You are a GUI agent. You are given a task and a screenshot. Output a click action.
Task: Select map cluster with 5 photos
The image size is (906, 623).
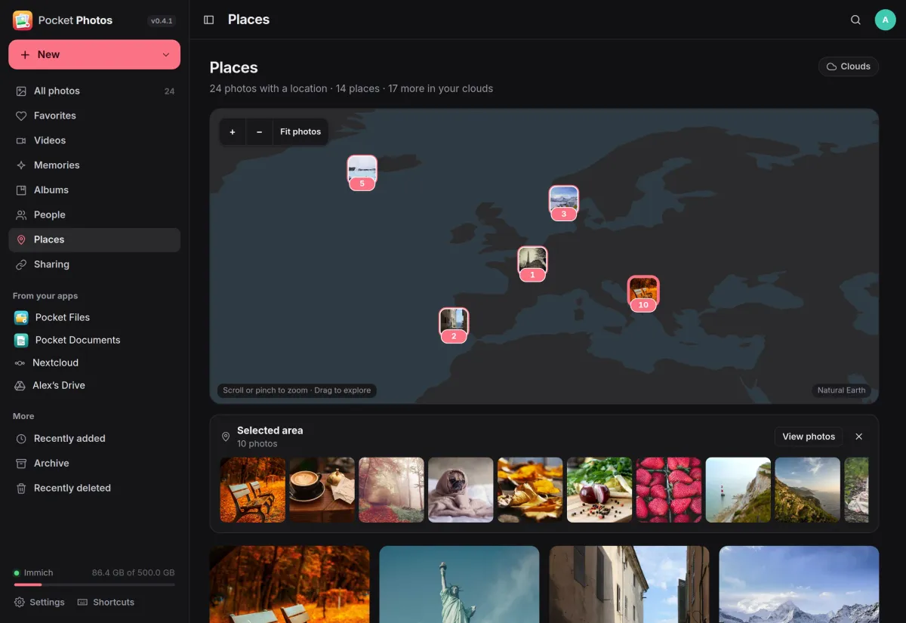(362, 172)
